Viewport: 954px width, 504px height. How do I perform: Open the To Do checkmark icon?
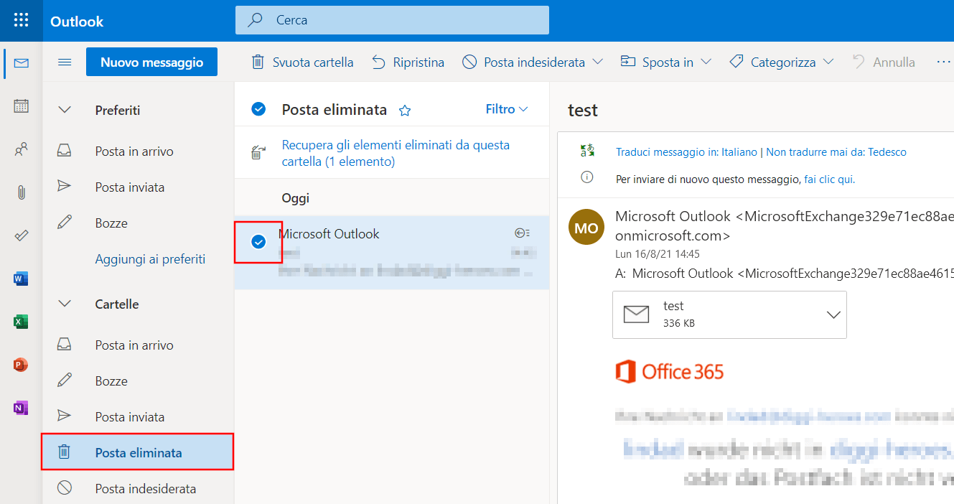tap(21, 235)
